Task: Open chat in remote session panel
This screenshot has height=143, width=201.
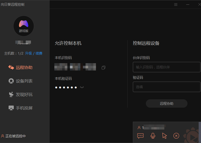Action: [140, 136]
